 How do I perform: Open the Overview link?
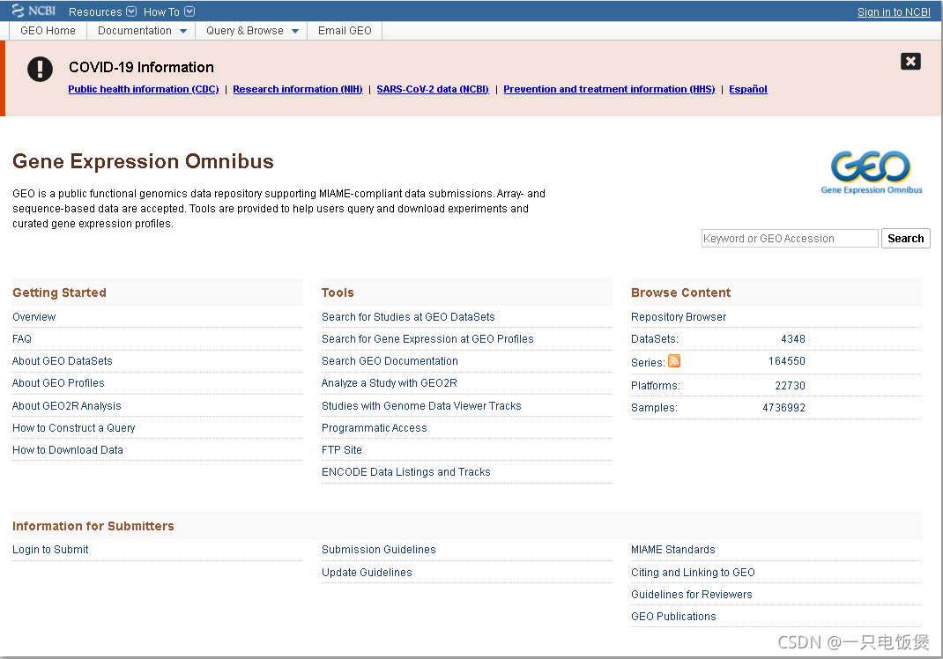pyautogui.click(x=33, y=317)
